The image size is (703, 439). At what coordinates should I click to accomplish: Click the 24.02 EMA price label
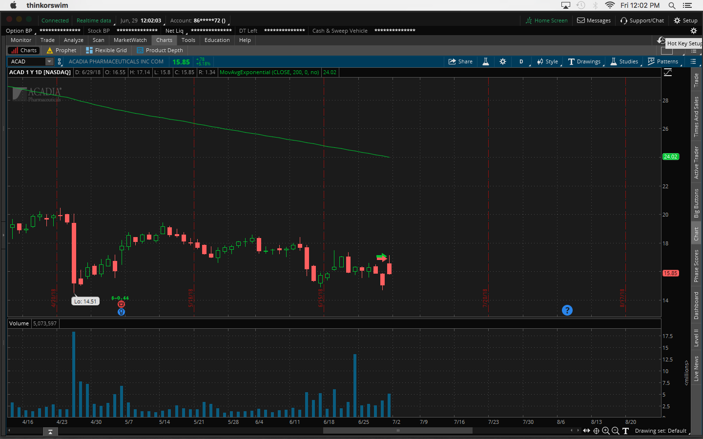pyautogui.click(x=671, y=157)
